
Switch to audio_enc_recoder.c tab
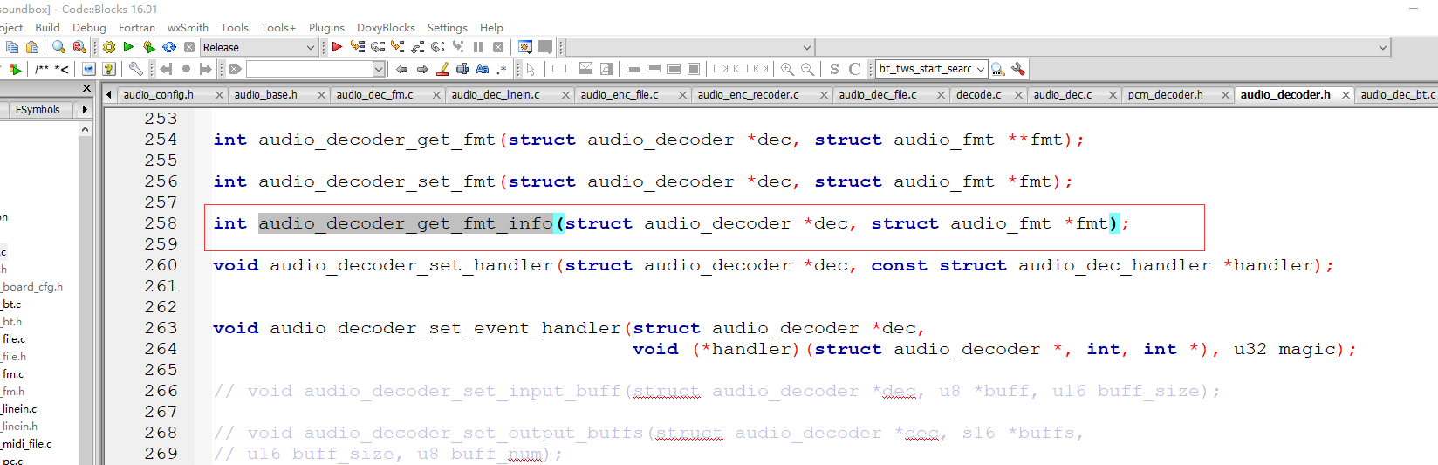[748, 94]
